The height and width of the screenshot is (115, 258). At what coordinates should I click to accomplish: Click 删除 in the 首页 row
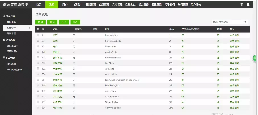(x=237, y=35)
